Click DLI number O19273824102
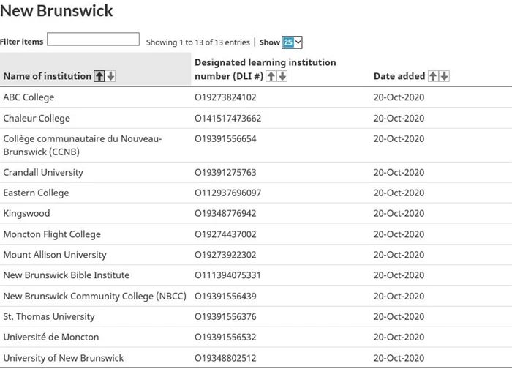Viewport: 512px width, 369px height. coord(225,97)
